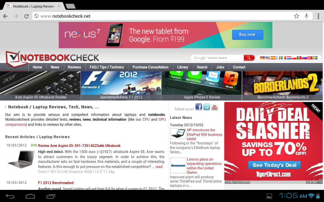The width and height of the screenshot is (324, 202).
Task: Focus the Google Custom Search field
Action: point(217,58)
